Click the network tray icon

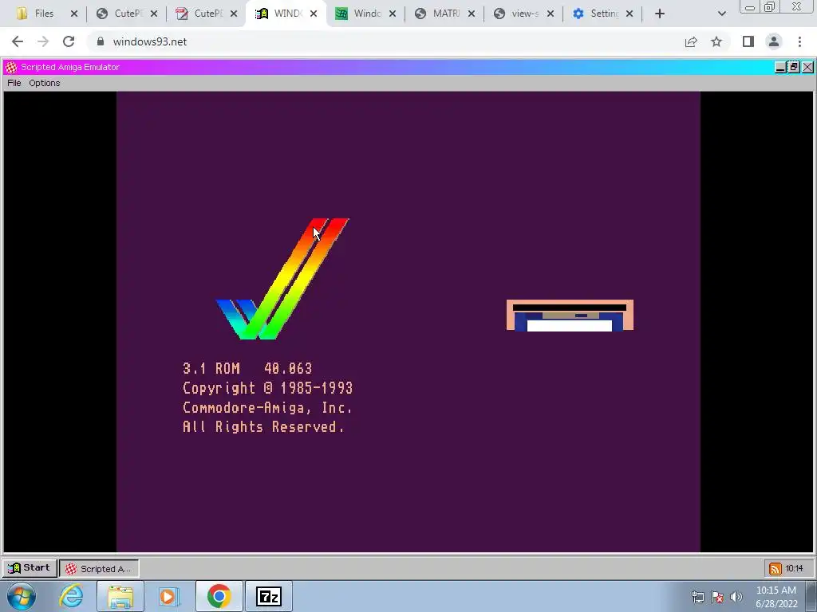click(x=697, y=597)
